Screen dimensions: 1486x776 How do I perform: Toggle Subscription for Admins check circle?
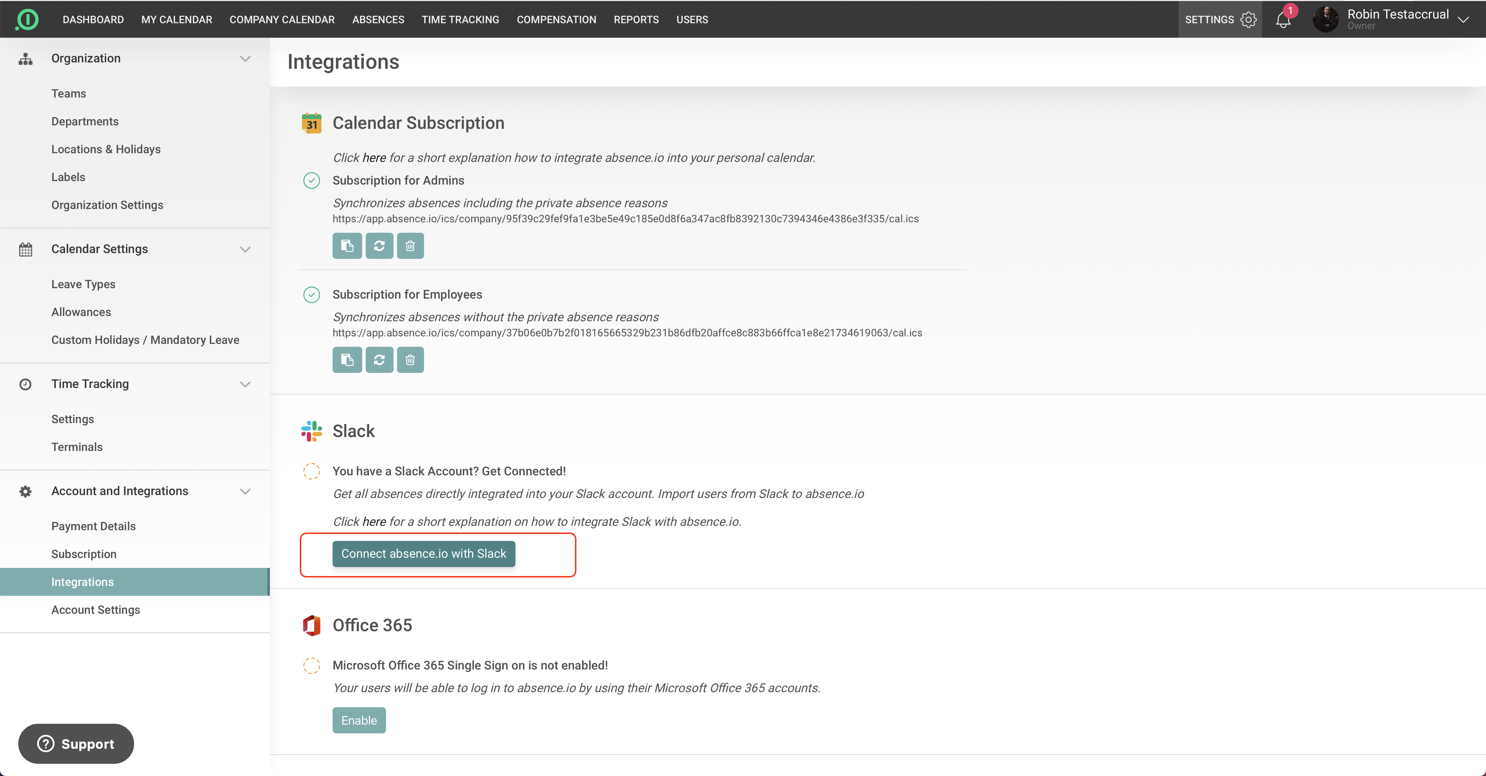(311, 181)
